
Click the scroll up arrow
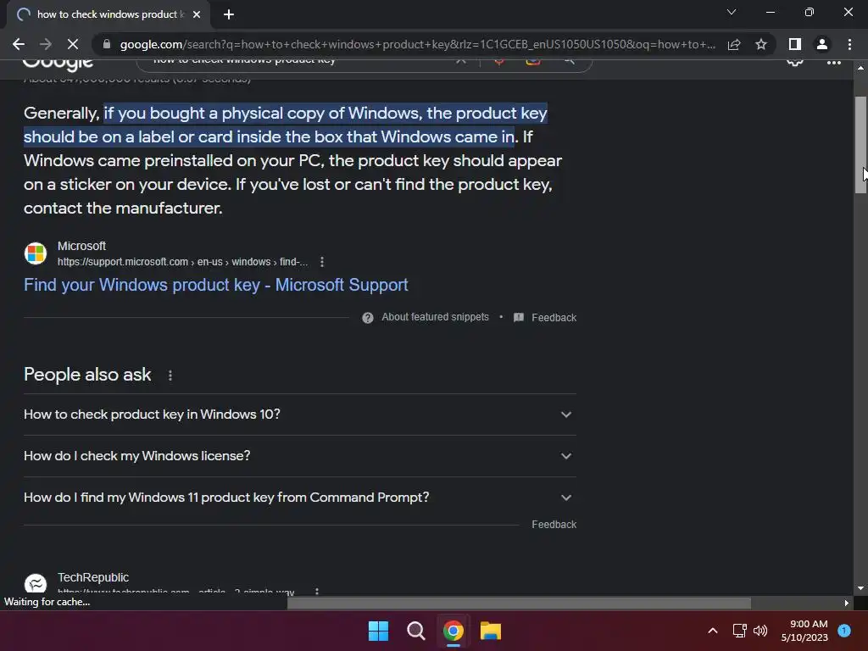coord(860,68)
